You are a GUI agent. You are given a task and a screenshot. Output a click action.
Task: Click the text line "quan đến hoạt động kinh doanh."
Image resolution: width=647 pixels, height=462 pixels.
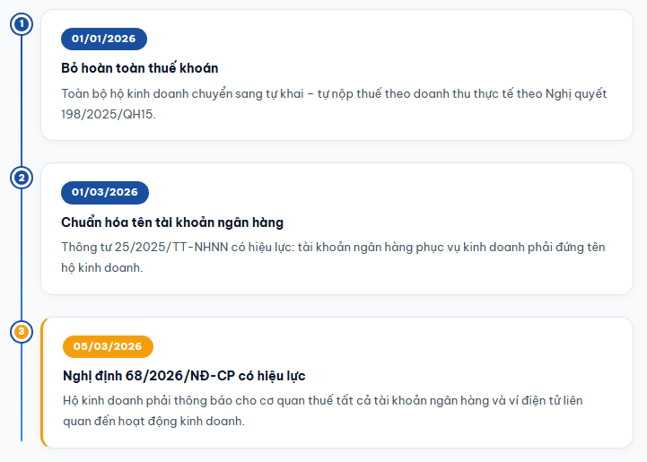154,422
